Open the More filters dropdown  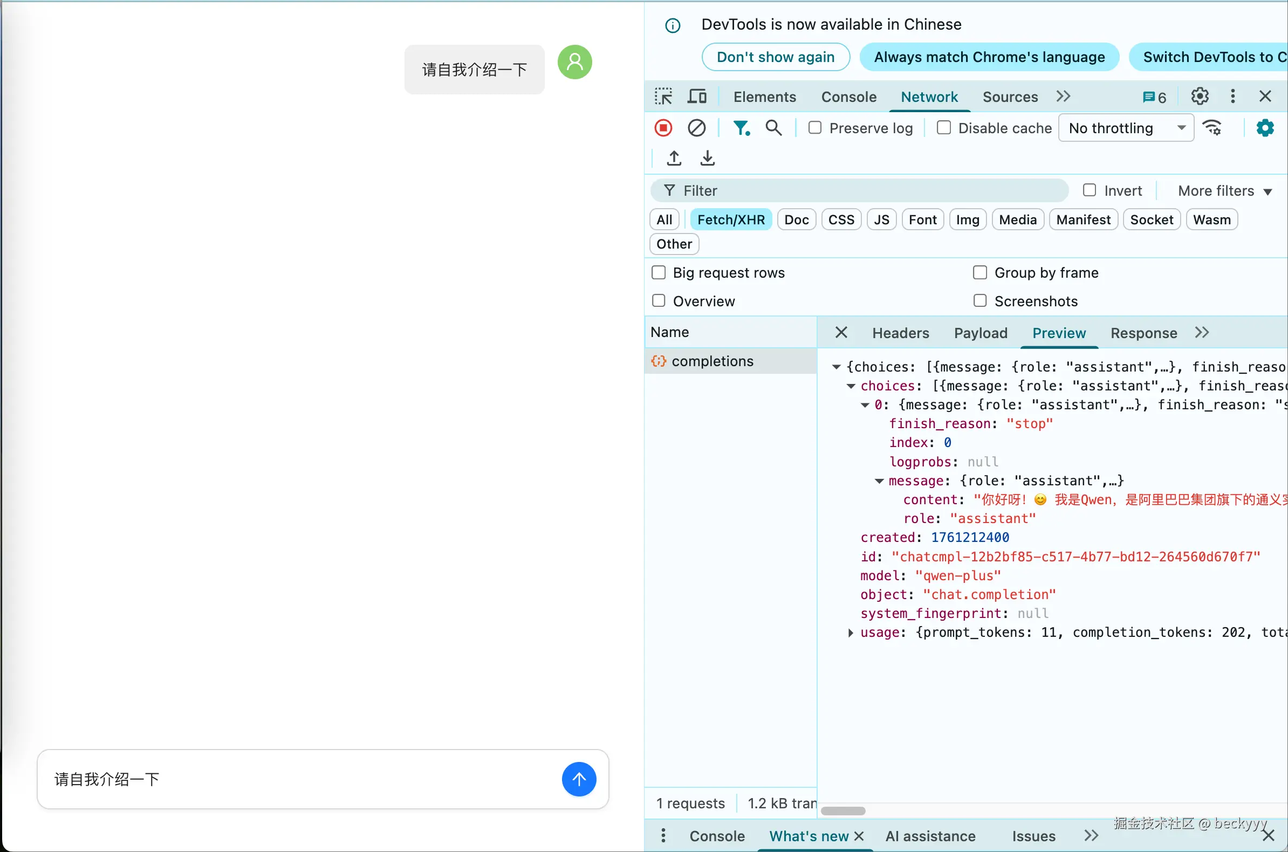click(x=1224, y=191)
